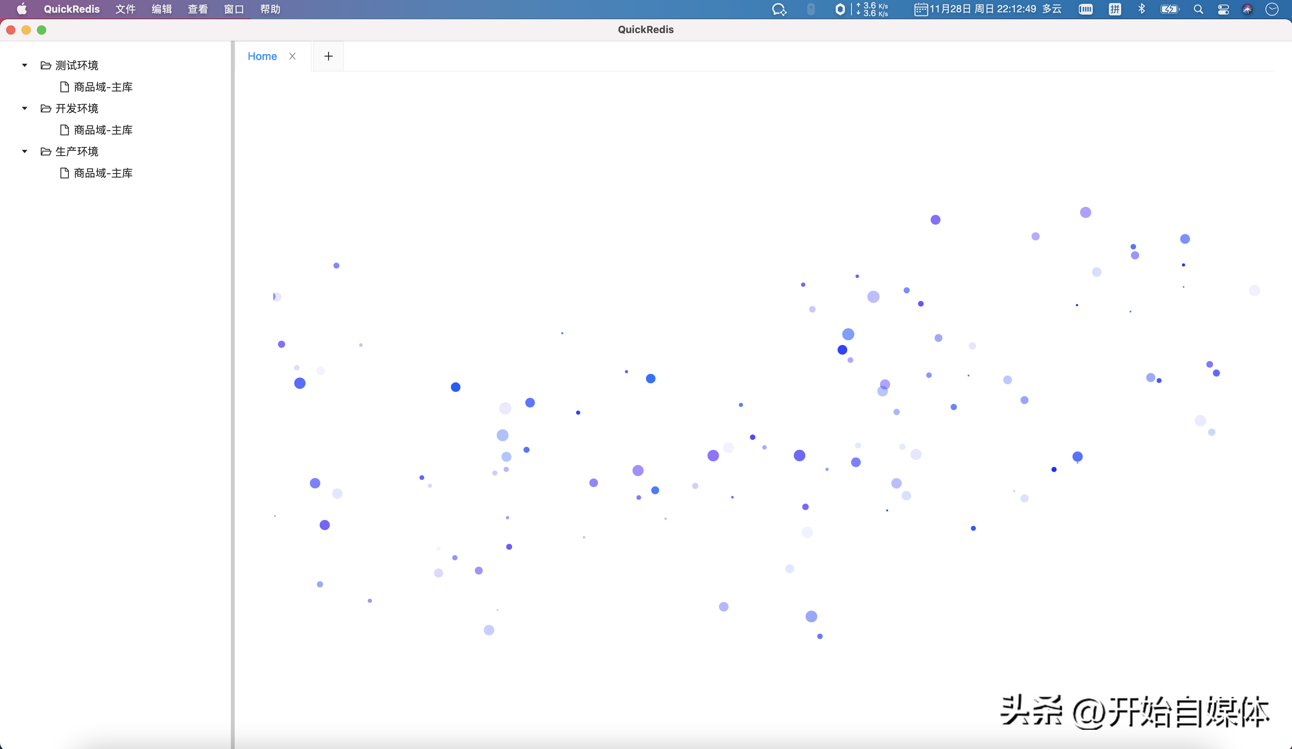
Task: Click the chat bubble icon in menu bar
Action: [x=779, y=9]
